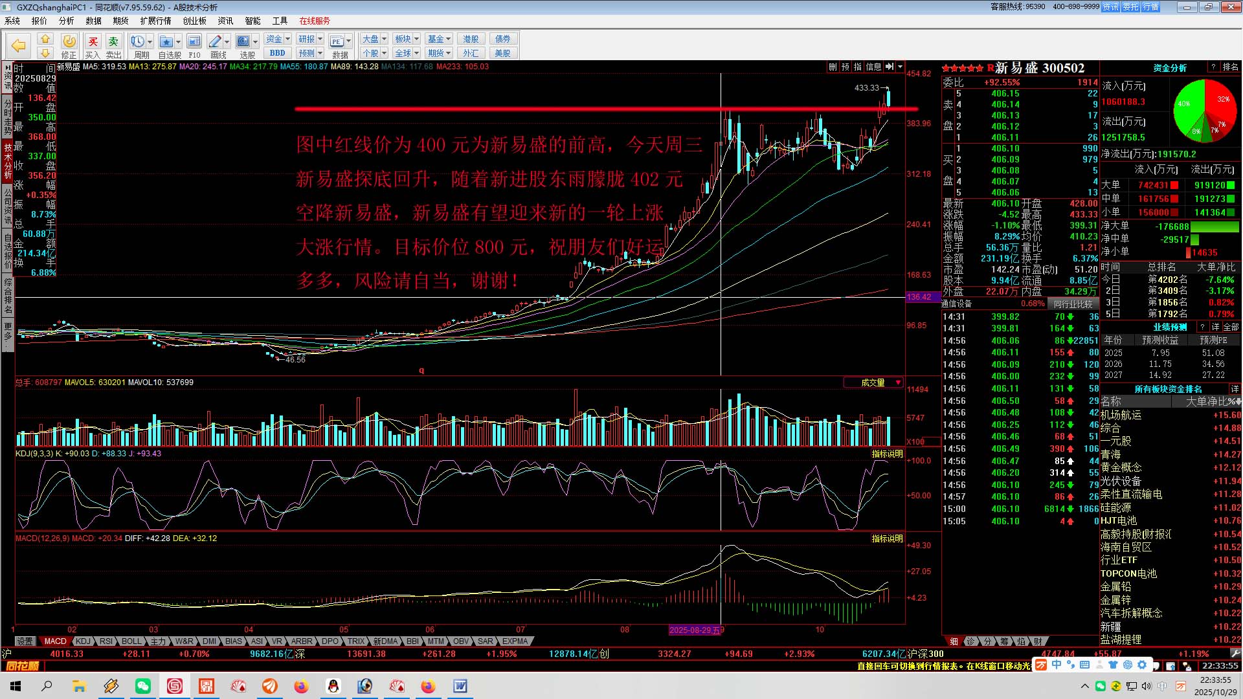Toggle the 预 forecast button above chart
1243x699 pixels.
845,67
